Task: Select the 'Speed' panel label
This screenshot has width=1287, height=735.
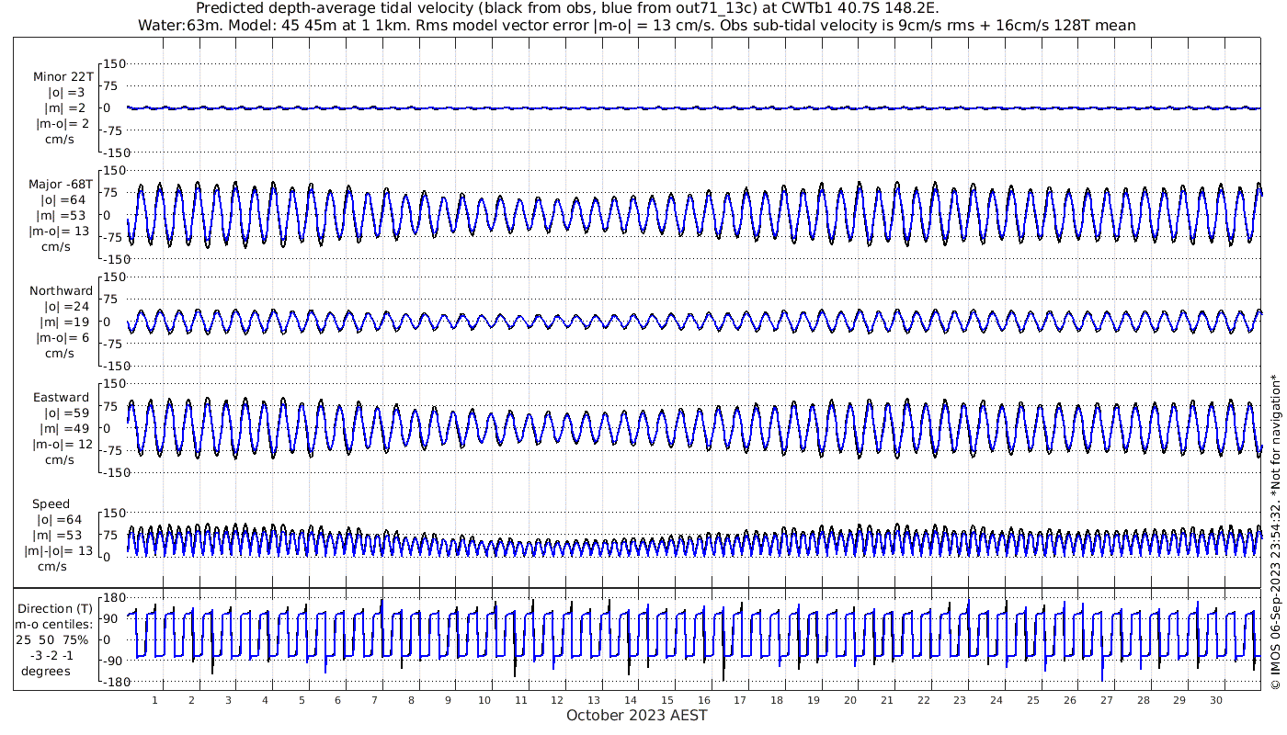Action: (51, 504)
